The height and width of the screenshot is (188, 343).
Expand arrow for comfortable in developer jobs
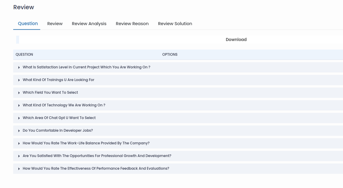tap(19, 131)
